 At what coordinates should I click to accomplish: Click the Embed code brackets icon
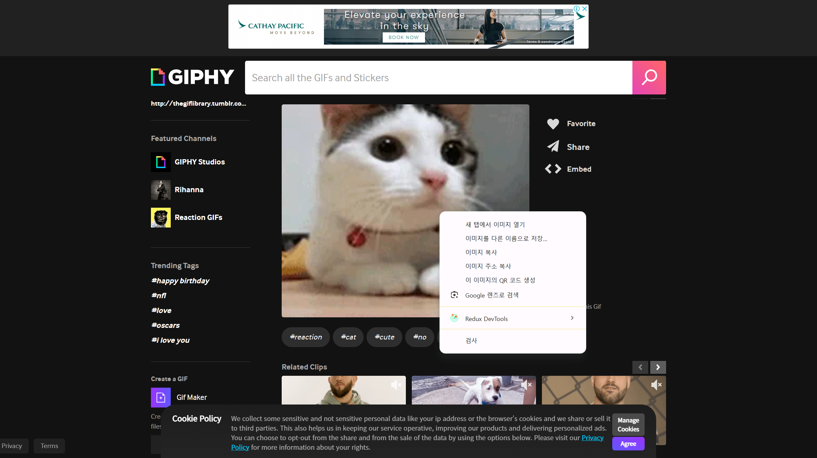(553, 169)
